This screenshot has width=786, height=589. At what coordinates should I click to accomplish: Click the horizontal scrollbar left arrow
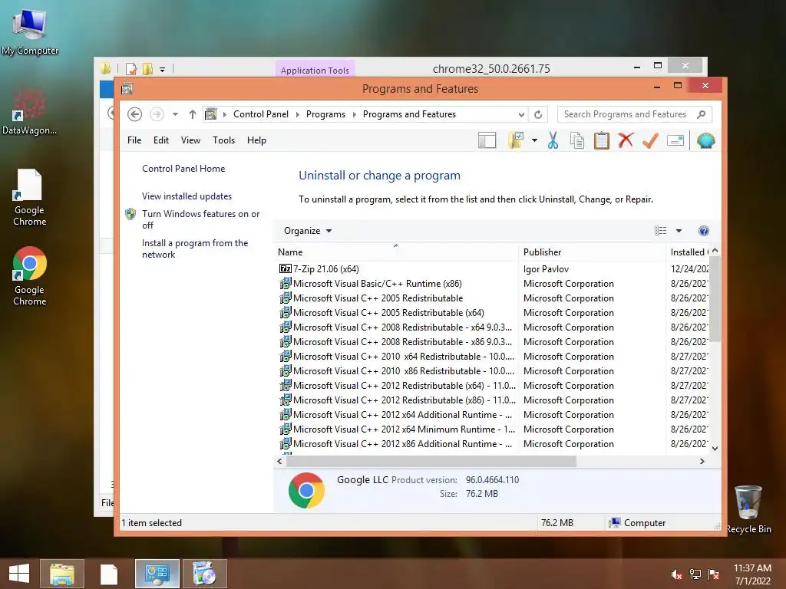point(279,461)
